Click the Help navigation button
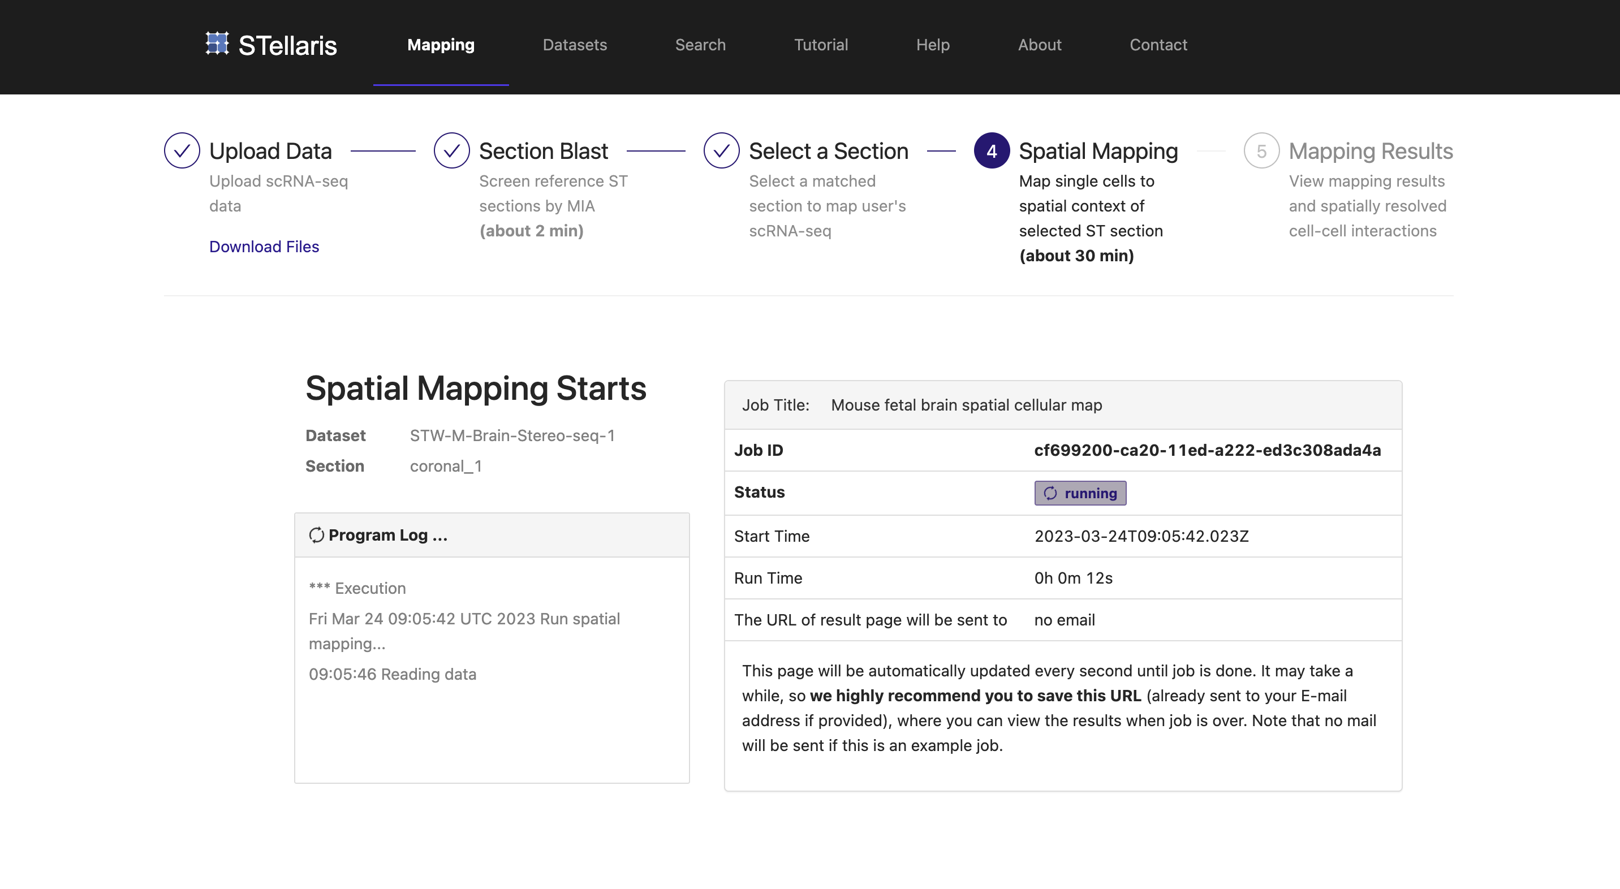This screenshot has width=1620, height=889. point(933,45)
